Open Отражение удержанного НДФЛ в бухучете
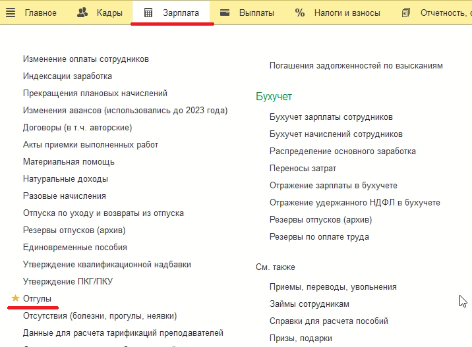Viewport: 472px width, 347px height. (x=355, y=203)
